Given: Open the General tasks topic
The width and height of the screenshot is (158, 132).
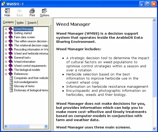Looking at the screenshot, I should coord(22,58).
